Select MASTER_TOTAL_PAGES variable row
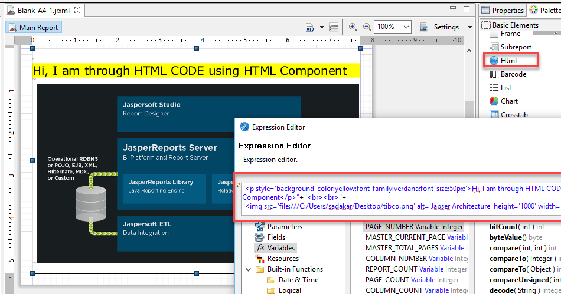 pos(416,247)
